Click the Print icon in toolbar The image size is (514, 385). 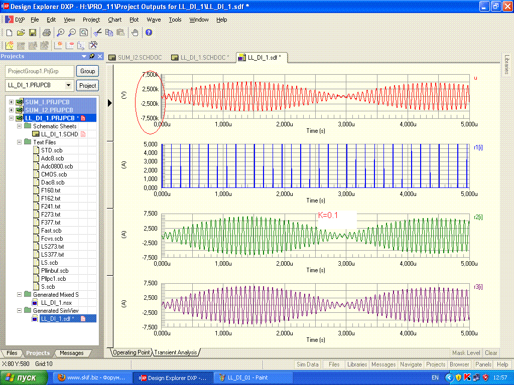pyautogui.click(x=47, y=33)
